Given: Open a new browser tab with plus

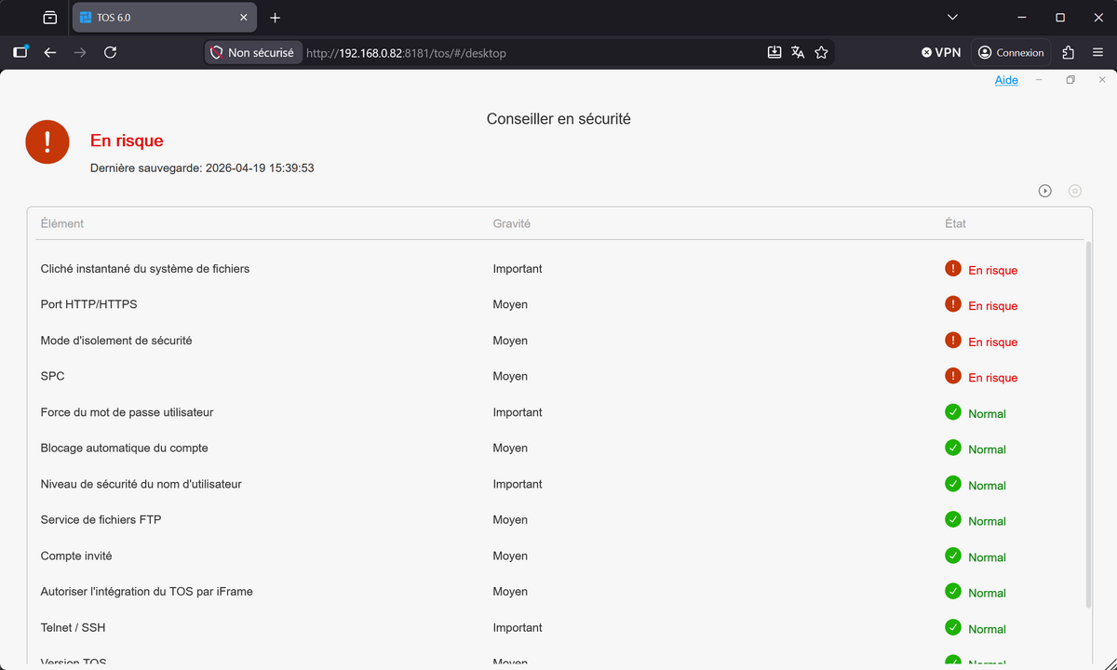Looking at the screenshot, I should [x=275, y=18].
